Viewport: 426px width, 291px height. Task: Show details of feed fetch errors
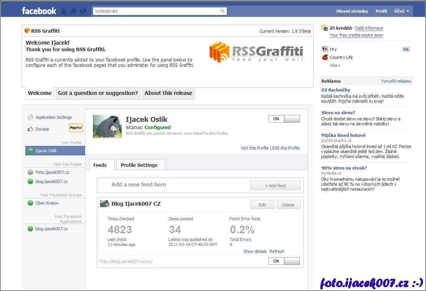coord(255,251)
